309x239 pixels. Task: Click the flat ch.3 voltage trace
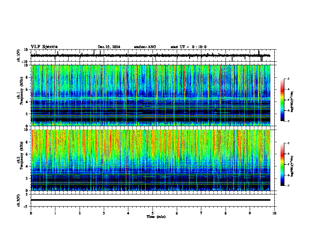pyautogui.click(x=150, y=200)
